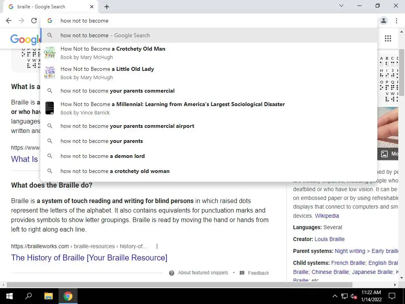405x304 pixels.
Task: Open the taskbar clock showing 11:22 AM
Action: tap(371, 296)
